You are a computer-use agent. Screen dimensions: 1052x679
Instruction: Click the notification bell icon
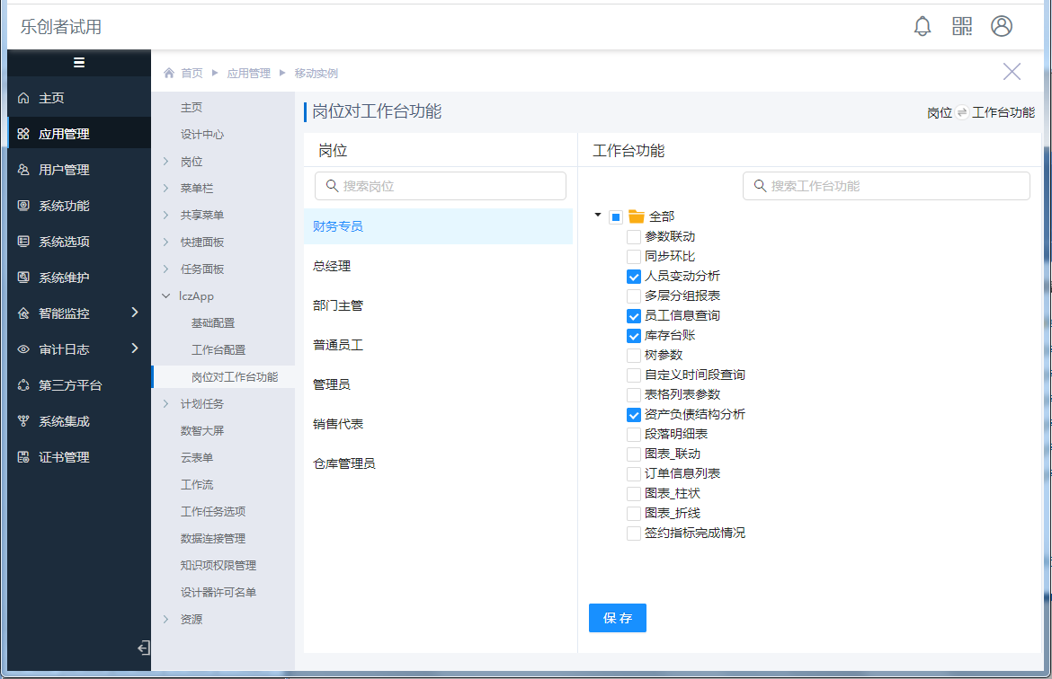(923, 26)
